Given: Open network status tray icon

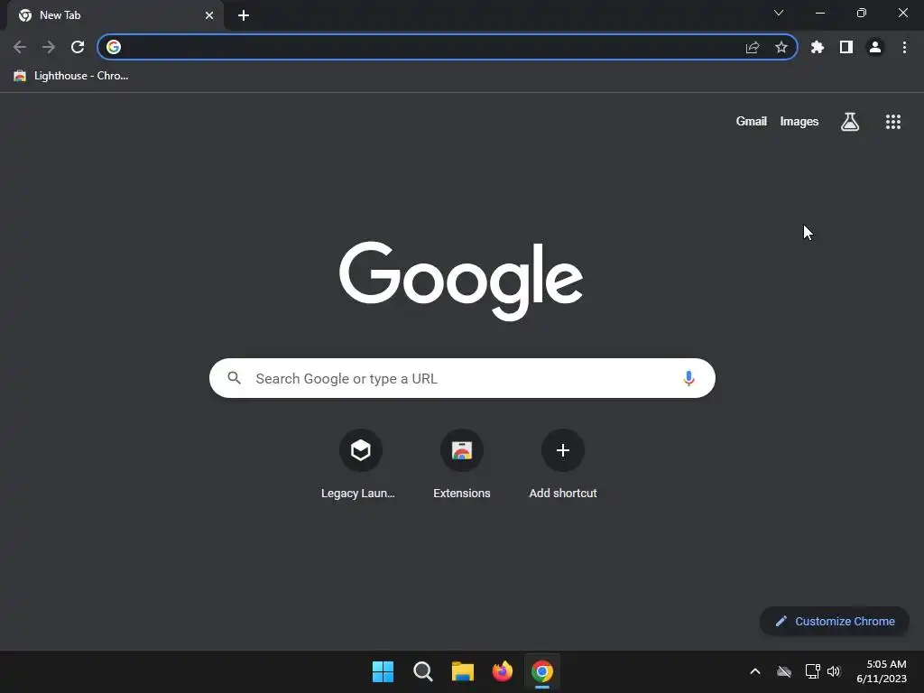Looking at the screenshot, I should pos(813,671).
